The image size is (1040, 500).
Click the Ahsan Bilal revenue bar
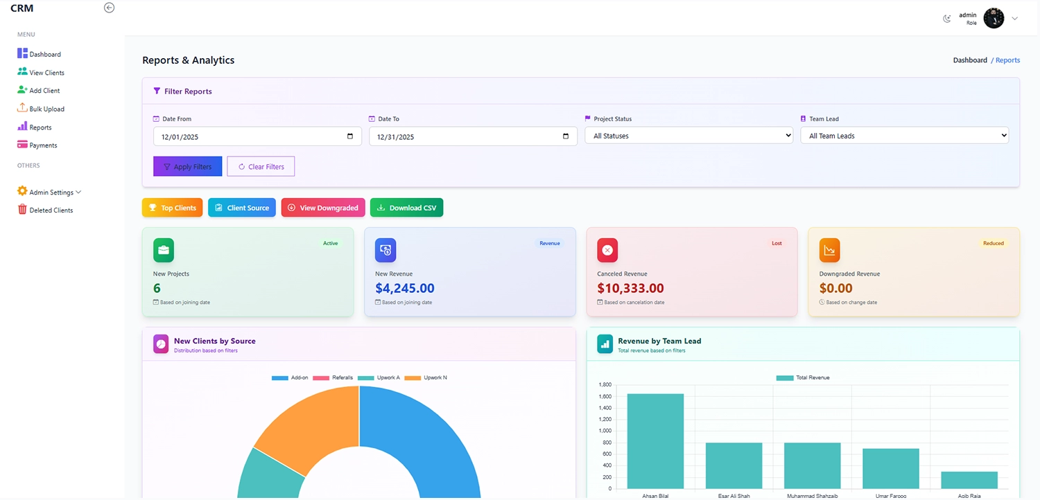pyautogui.click(x=655, y=441)
